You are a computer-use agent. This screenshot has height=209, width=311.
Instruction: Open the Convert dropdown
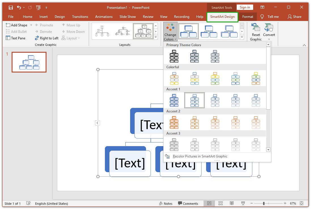click(x=269, y=31)
